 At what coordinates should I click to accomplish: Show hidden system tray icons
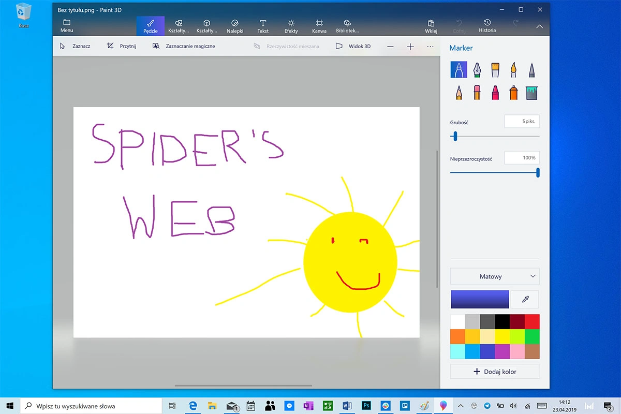[x=461, y=406]
